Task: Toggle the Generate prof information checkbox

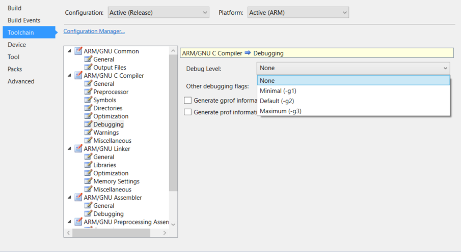Action: pos(188,112)
